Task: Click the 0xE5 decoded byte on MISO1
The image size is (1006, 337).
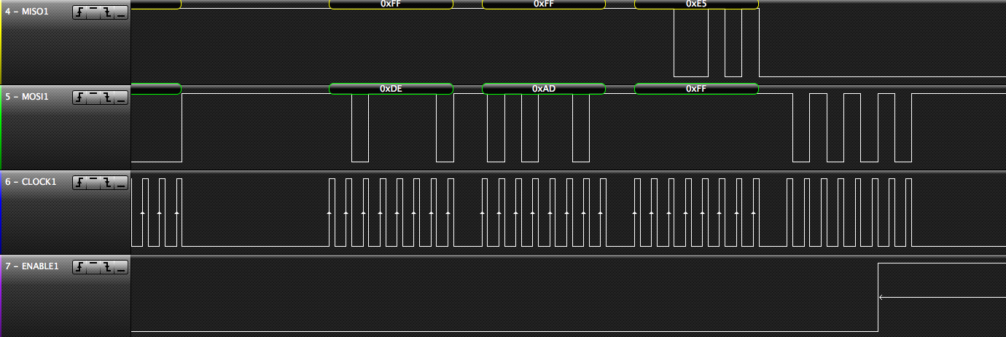Action: (x=696, y=4)
